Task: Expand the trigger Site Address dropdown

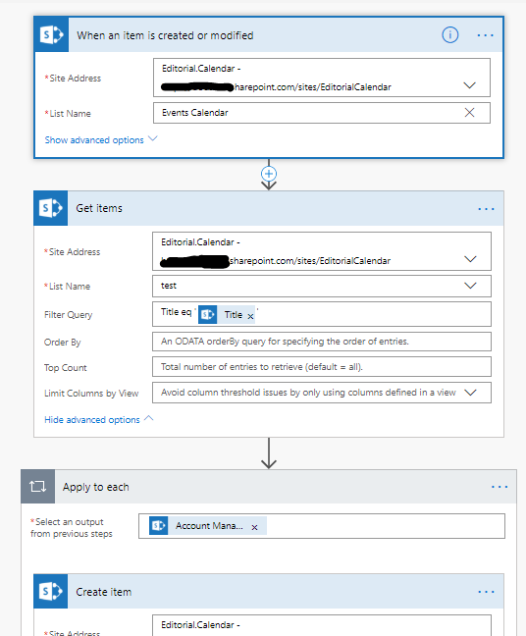Action: [469, 85]
